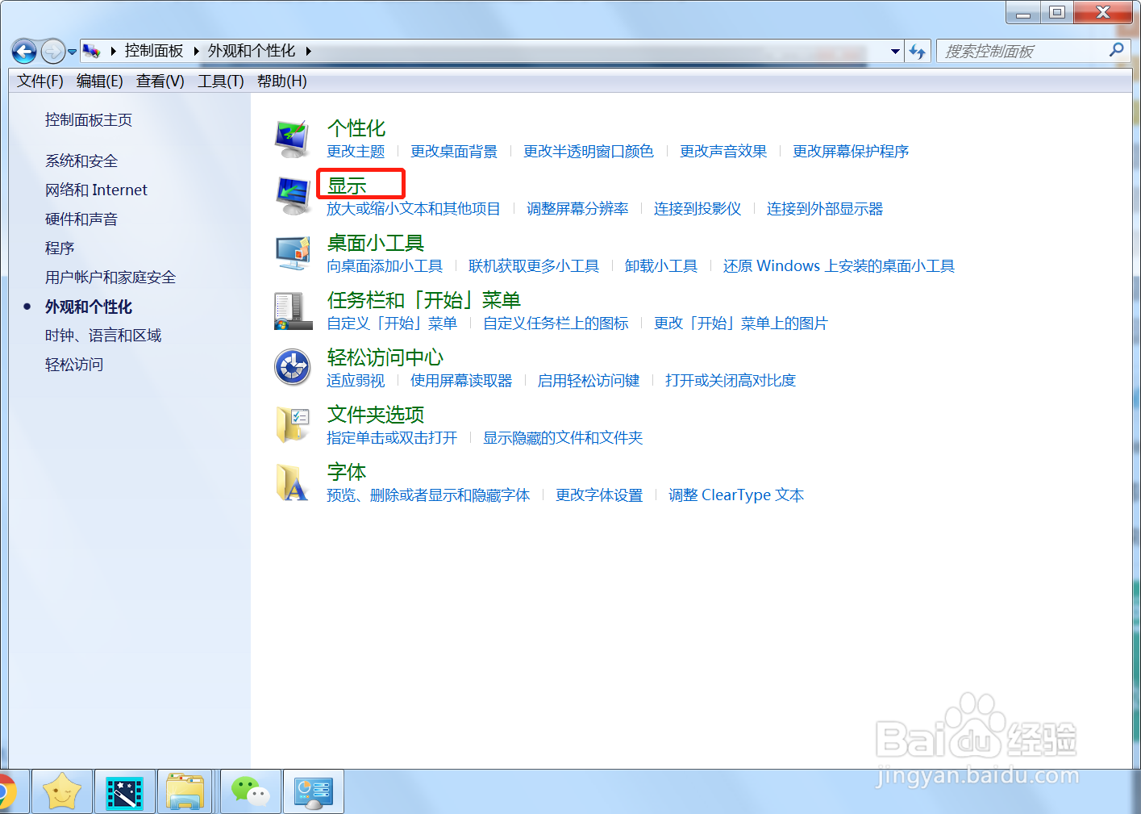Click the 调整屏幕分辨率 link
This screenshot has height=814, width=1141.
577,208
